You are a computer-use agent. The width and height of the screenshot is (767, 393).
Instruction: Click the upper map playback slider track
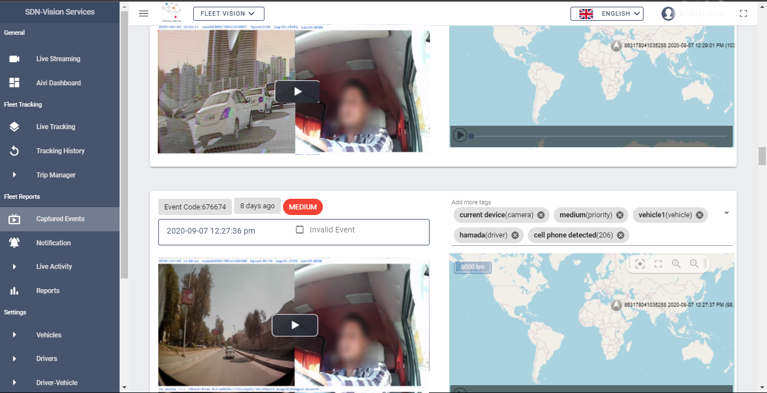[x=599, y=136]
